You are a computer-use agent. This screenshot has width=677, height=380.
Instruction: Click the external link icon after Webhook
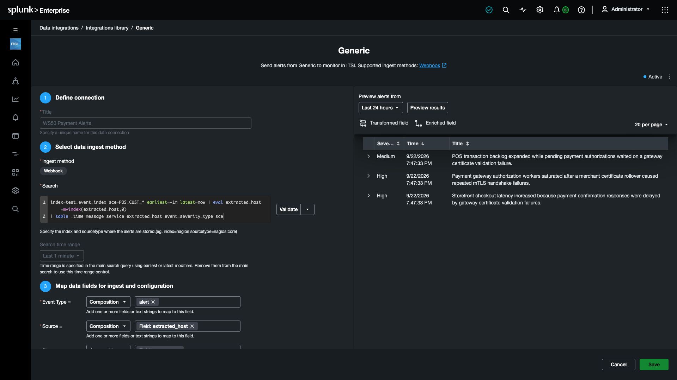[444, 65]
